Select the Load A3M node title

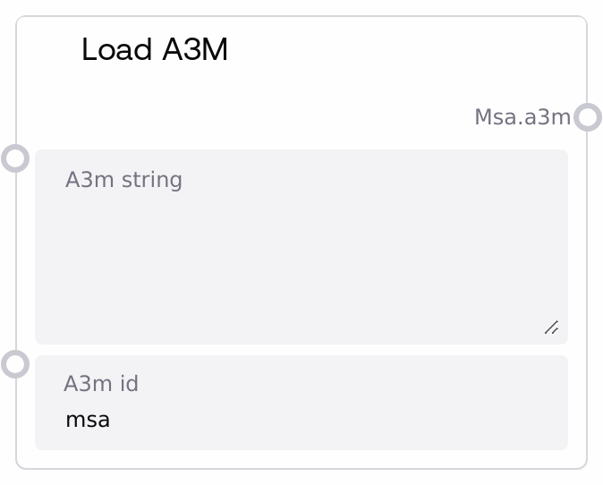point(155,50)
